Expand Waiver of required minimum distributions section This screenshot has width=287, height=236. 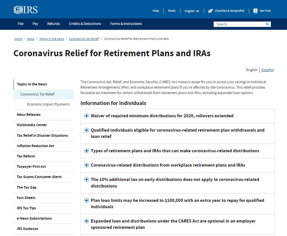click(178, 116)
